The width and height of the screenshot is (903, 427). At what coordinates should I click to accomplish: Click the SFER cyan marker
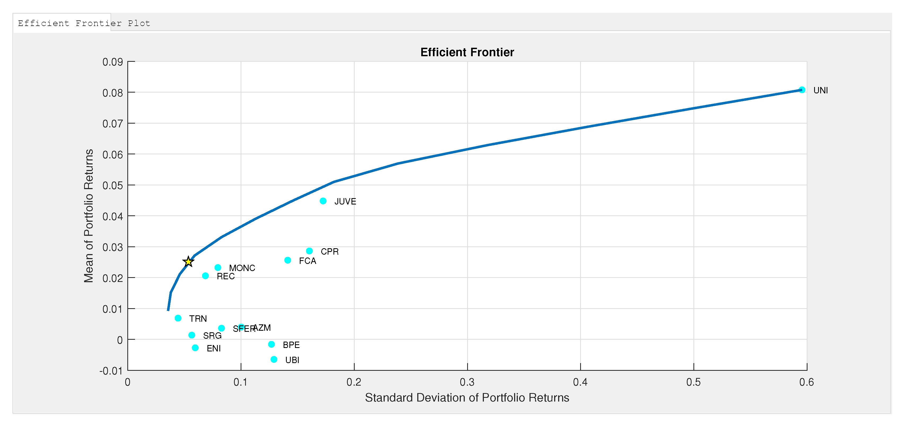point(221,328)
